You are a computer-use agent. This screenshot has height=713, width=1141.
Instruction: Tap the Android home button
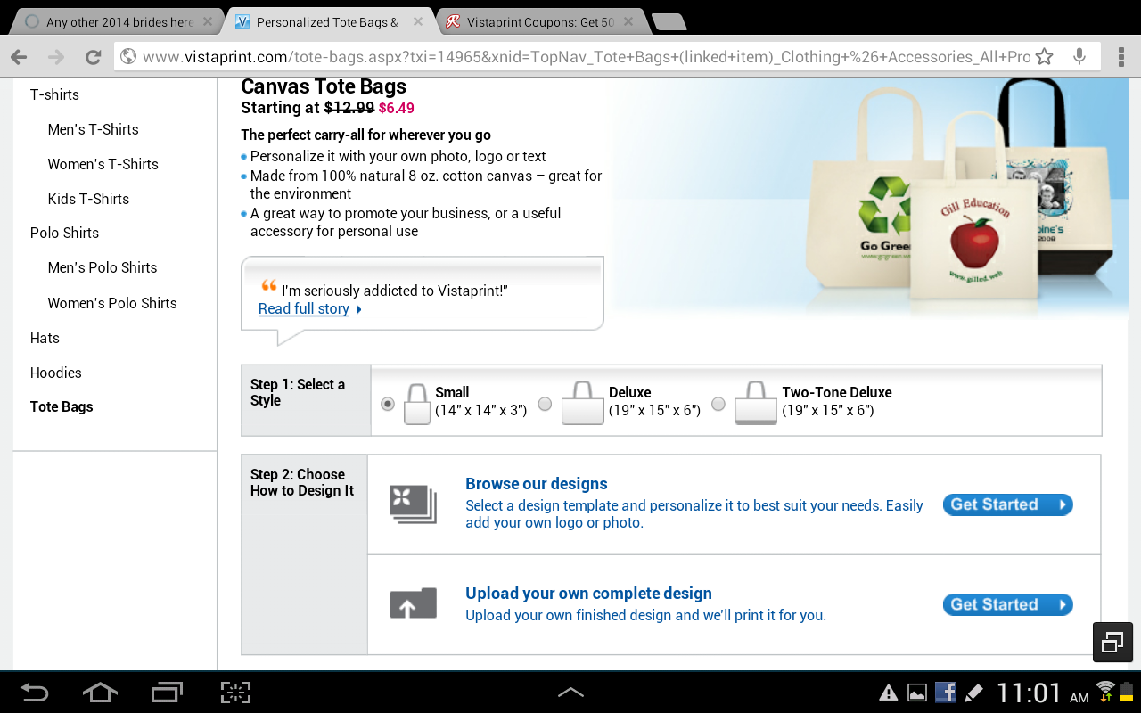click(99, 693)
